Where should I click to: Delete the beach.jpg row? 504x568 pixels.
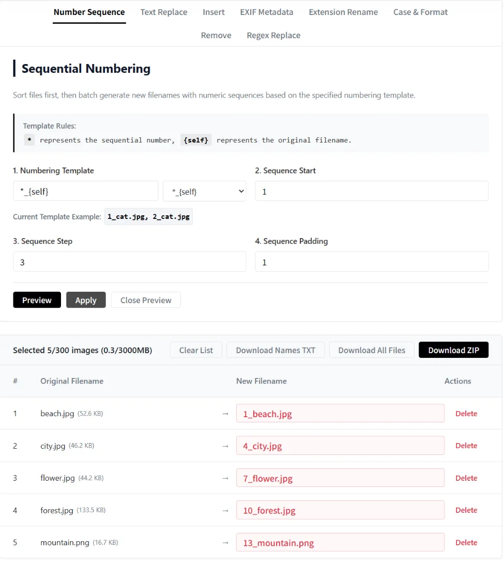466,414
